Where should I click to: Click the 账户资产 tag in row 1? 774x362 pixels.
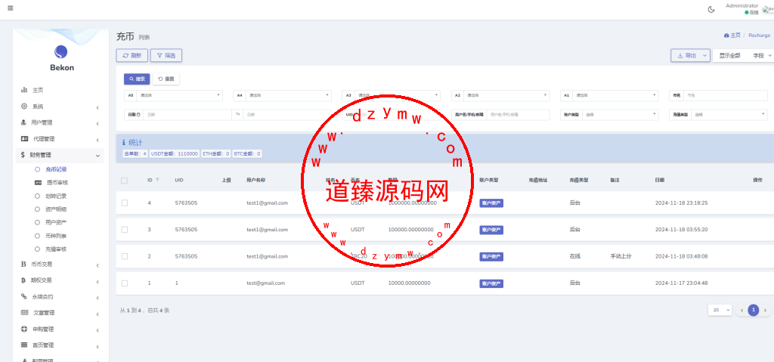[x=491, y=203]
